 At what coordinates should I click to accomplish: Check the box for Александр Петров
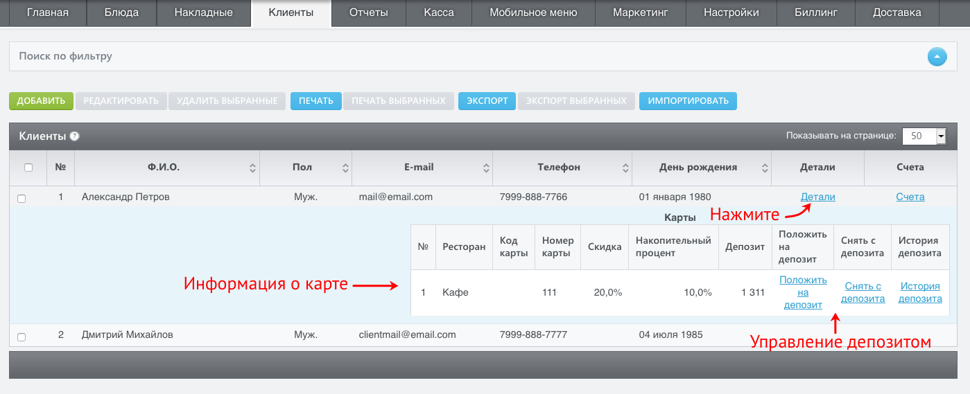[21, 198]
